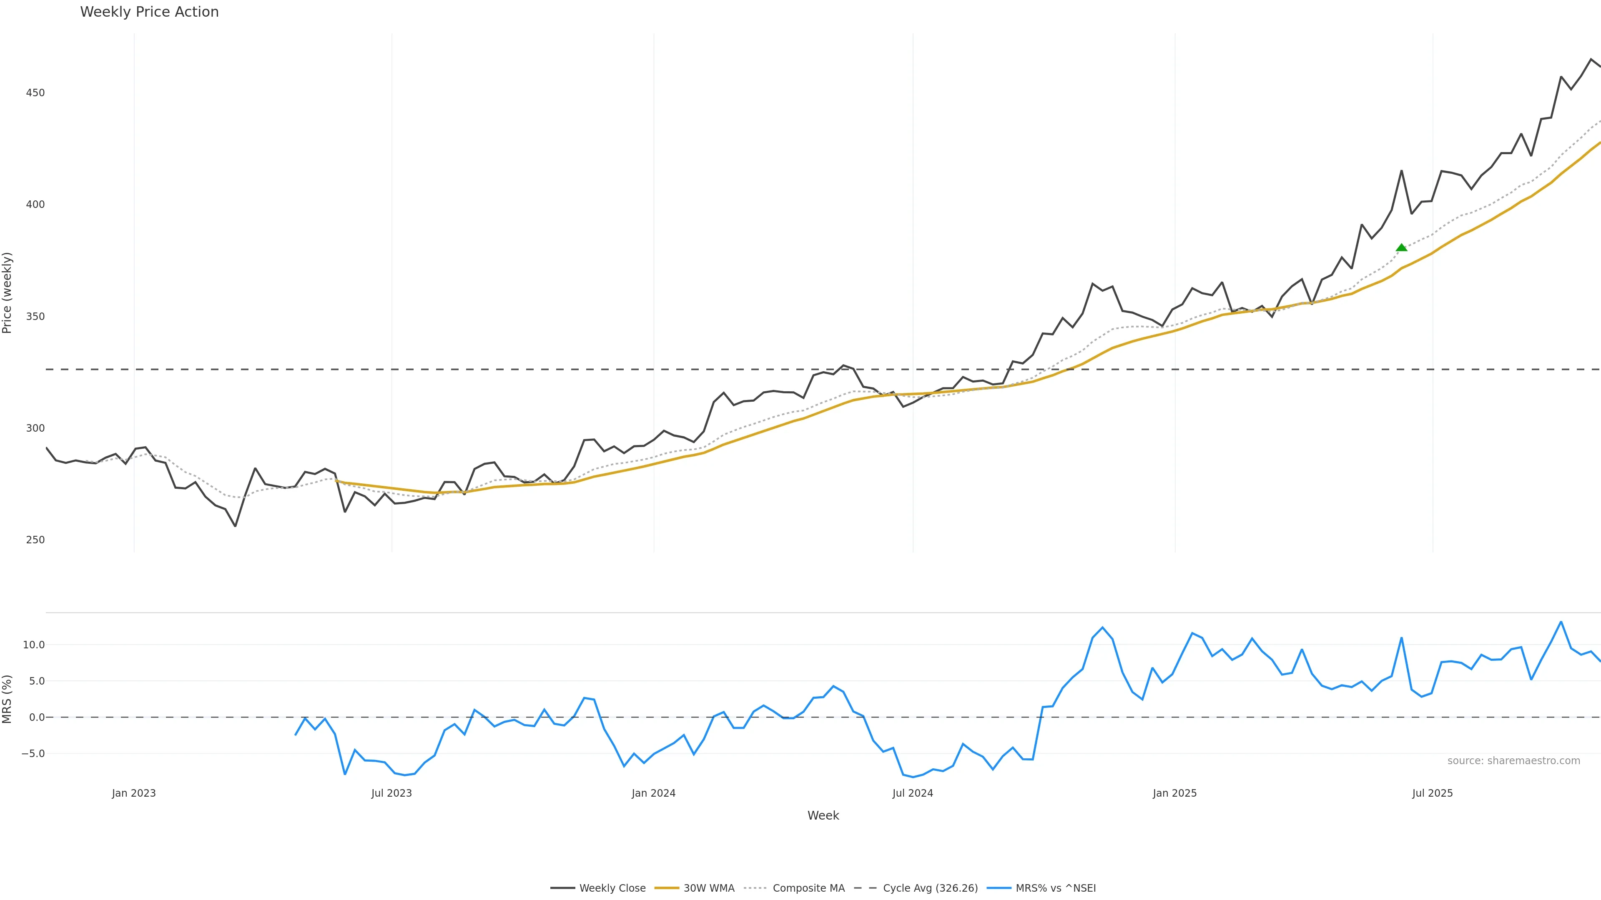Toggle the Weekly Close legend label
This screenshot has height=900, width=1601.
click(612, 888)
